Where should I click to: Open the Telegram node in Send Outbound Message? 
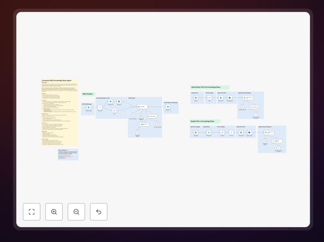point(168,107)
